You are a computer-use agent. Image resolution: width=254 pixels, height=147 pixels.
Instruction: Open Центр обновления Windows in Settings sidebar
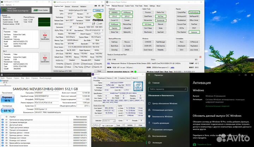165,103
